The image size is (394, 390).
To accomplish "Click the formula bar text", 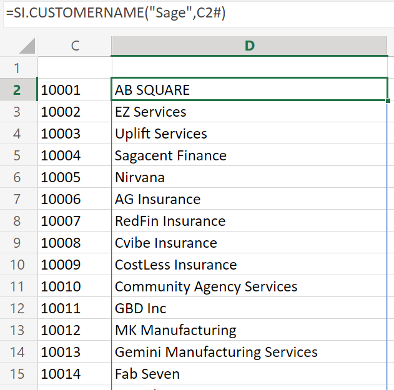I will [116, 12].
